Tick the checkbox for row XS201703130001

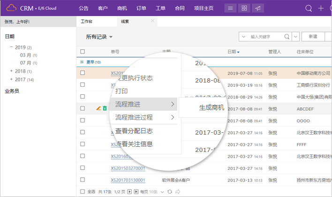pyautogui.click(x=83, y=180)
